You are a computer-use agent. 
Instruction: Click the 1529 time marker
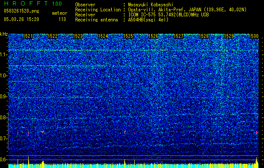click(229, 36)
